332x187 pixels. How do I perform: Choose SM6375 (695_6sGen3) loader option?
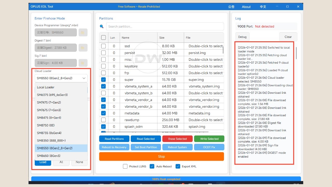pyautogui.click(x=61, y=95)
